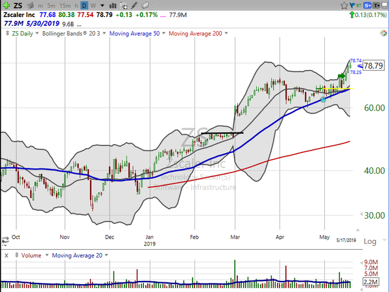
Task: Click the green arrow marker on chart
Action: click(x=342, y=76)
